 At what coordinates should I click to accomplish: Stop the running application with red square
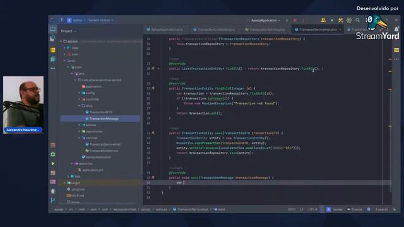pos(295,20)
